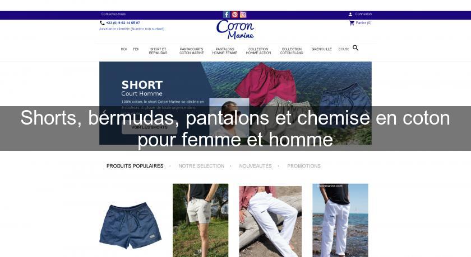471x257 pixels.
Task: Open Pantalons Homme Femme menu
Action: pyautogui.click(x=225, y=51)
